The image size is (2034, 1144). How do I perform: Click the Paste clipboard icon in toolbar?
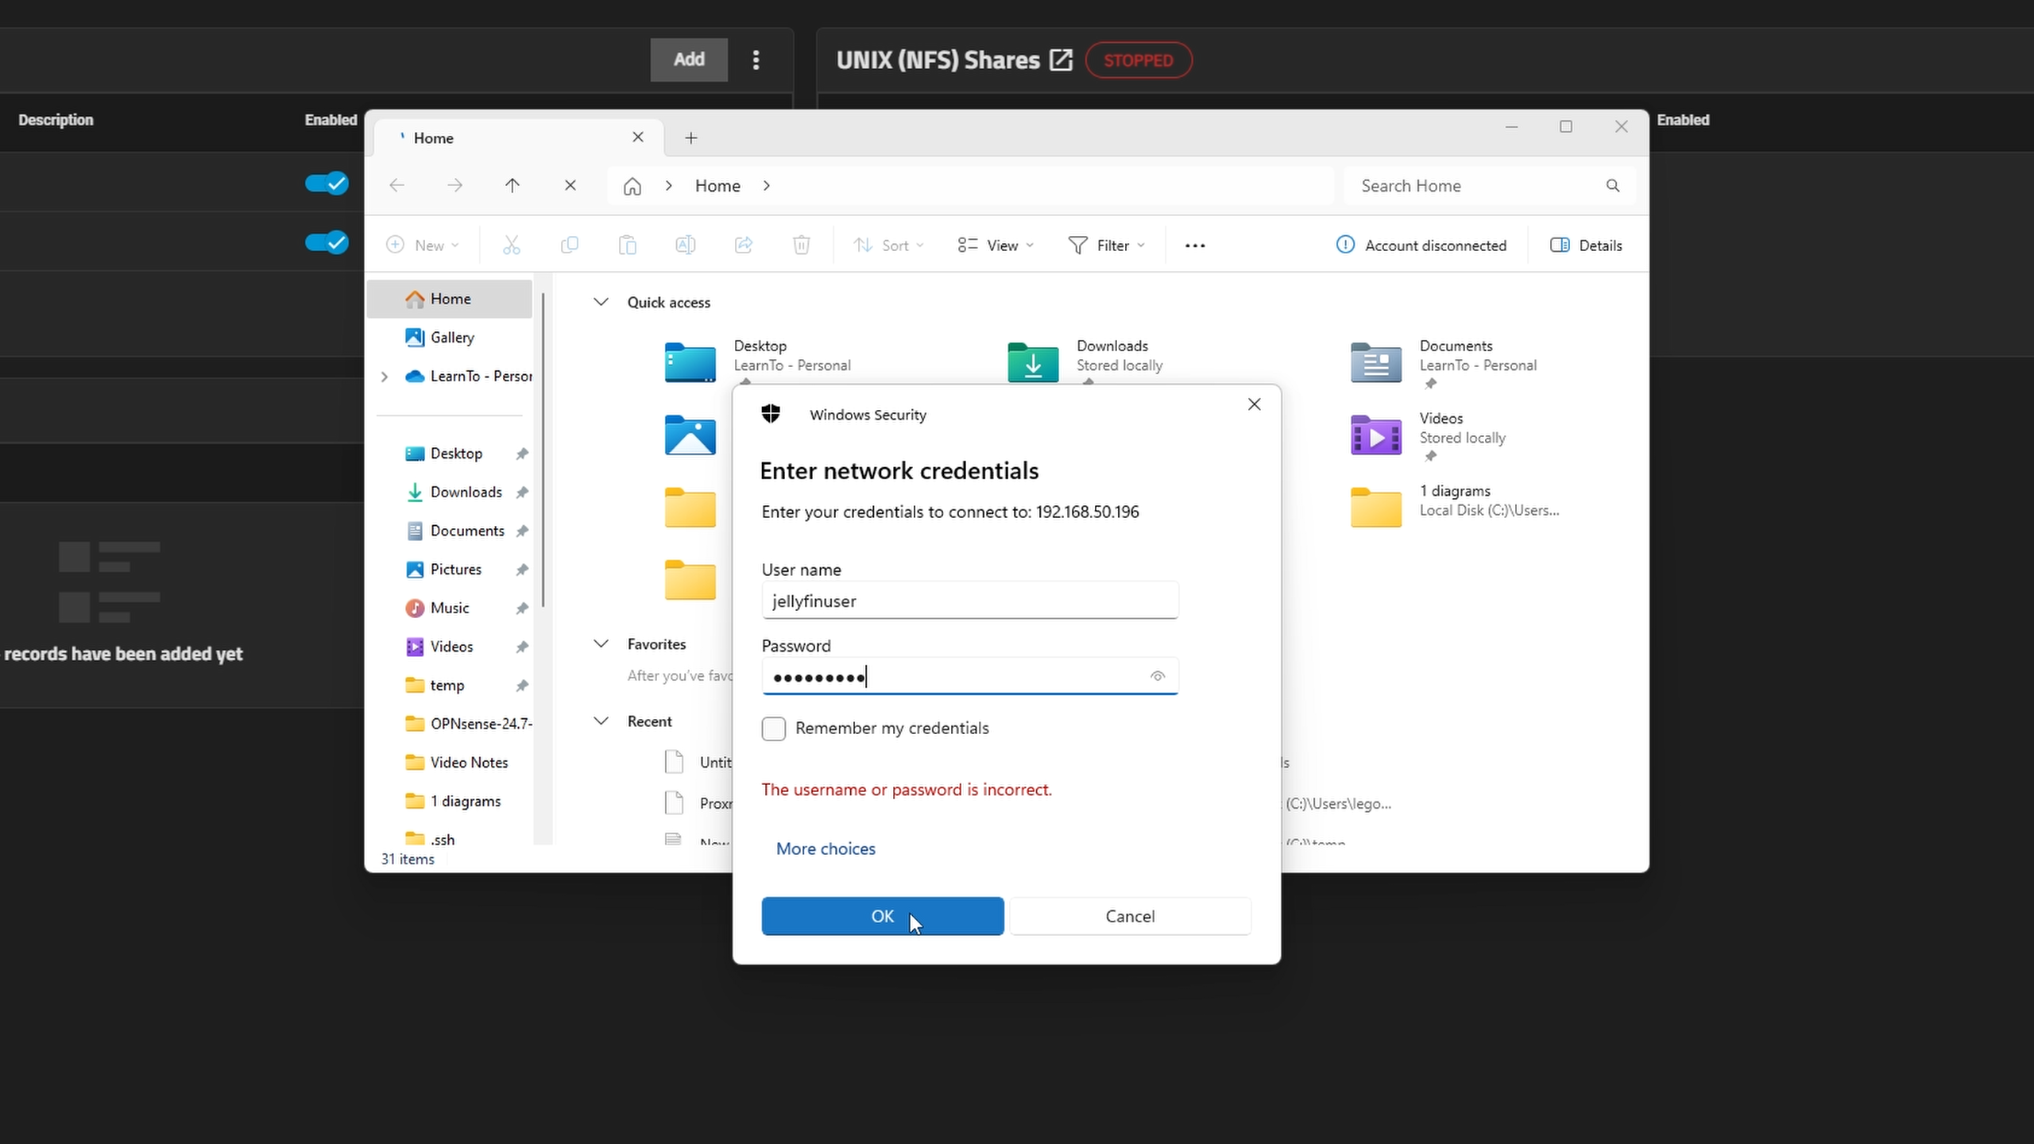627,245
